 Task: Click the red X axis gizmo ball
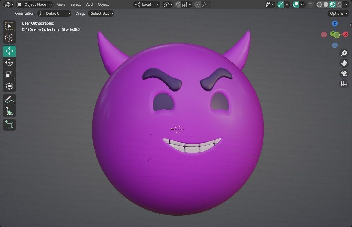pyautogui.click(x=345, y=34)
